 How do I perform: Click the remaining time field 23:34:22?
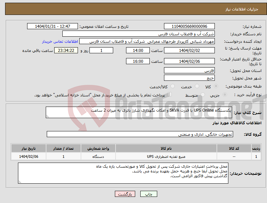click(x=66, y=50)
